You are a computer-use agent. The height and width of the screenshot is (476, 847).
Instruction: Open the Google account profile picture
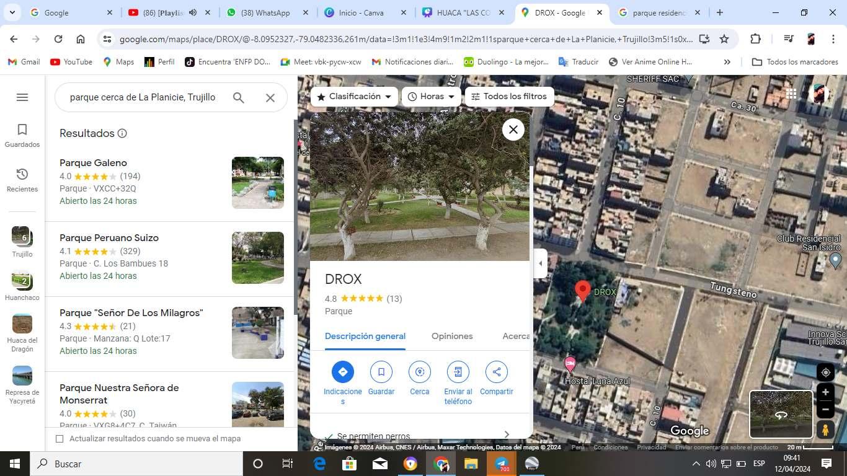[x=820, y=94]
